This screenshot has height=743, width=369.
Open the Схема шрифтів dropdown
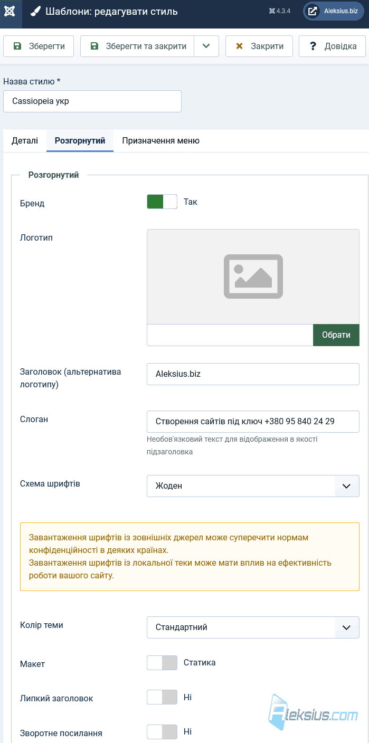click(253, 486)
